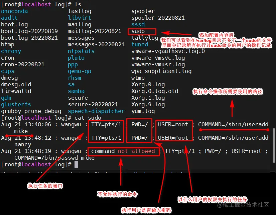The width and height of the screenshot is (276, 215).
Task: Click the 'vmware-vmusr.log' file name
Action: click(x=158, y=64)
